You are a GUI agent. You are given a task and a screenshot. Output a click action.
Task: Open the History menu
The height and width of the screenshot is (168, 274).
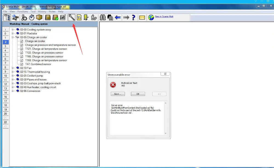(x=42, y=11)
